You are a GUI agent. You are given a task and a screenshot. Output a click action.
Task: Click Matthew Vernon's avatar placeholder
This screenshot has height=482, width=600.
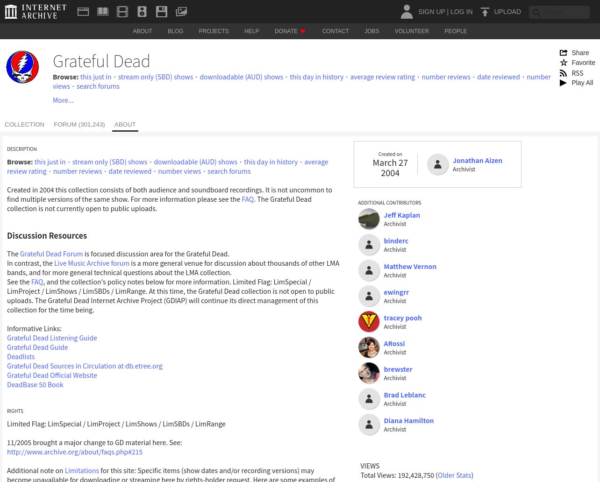[369, 270]
